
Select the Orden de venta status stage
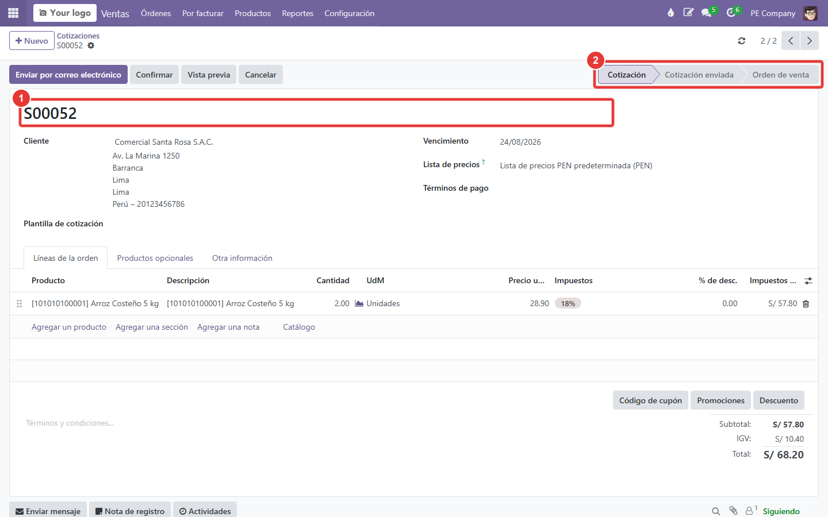pyautogui.click(x=780, y=75)
